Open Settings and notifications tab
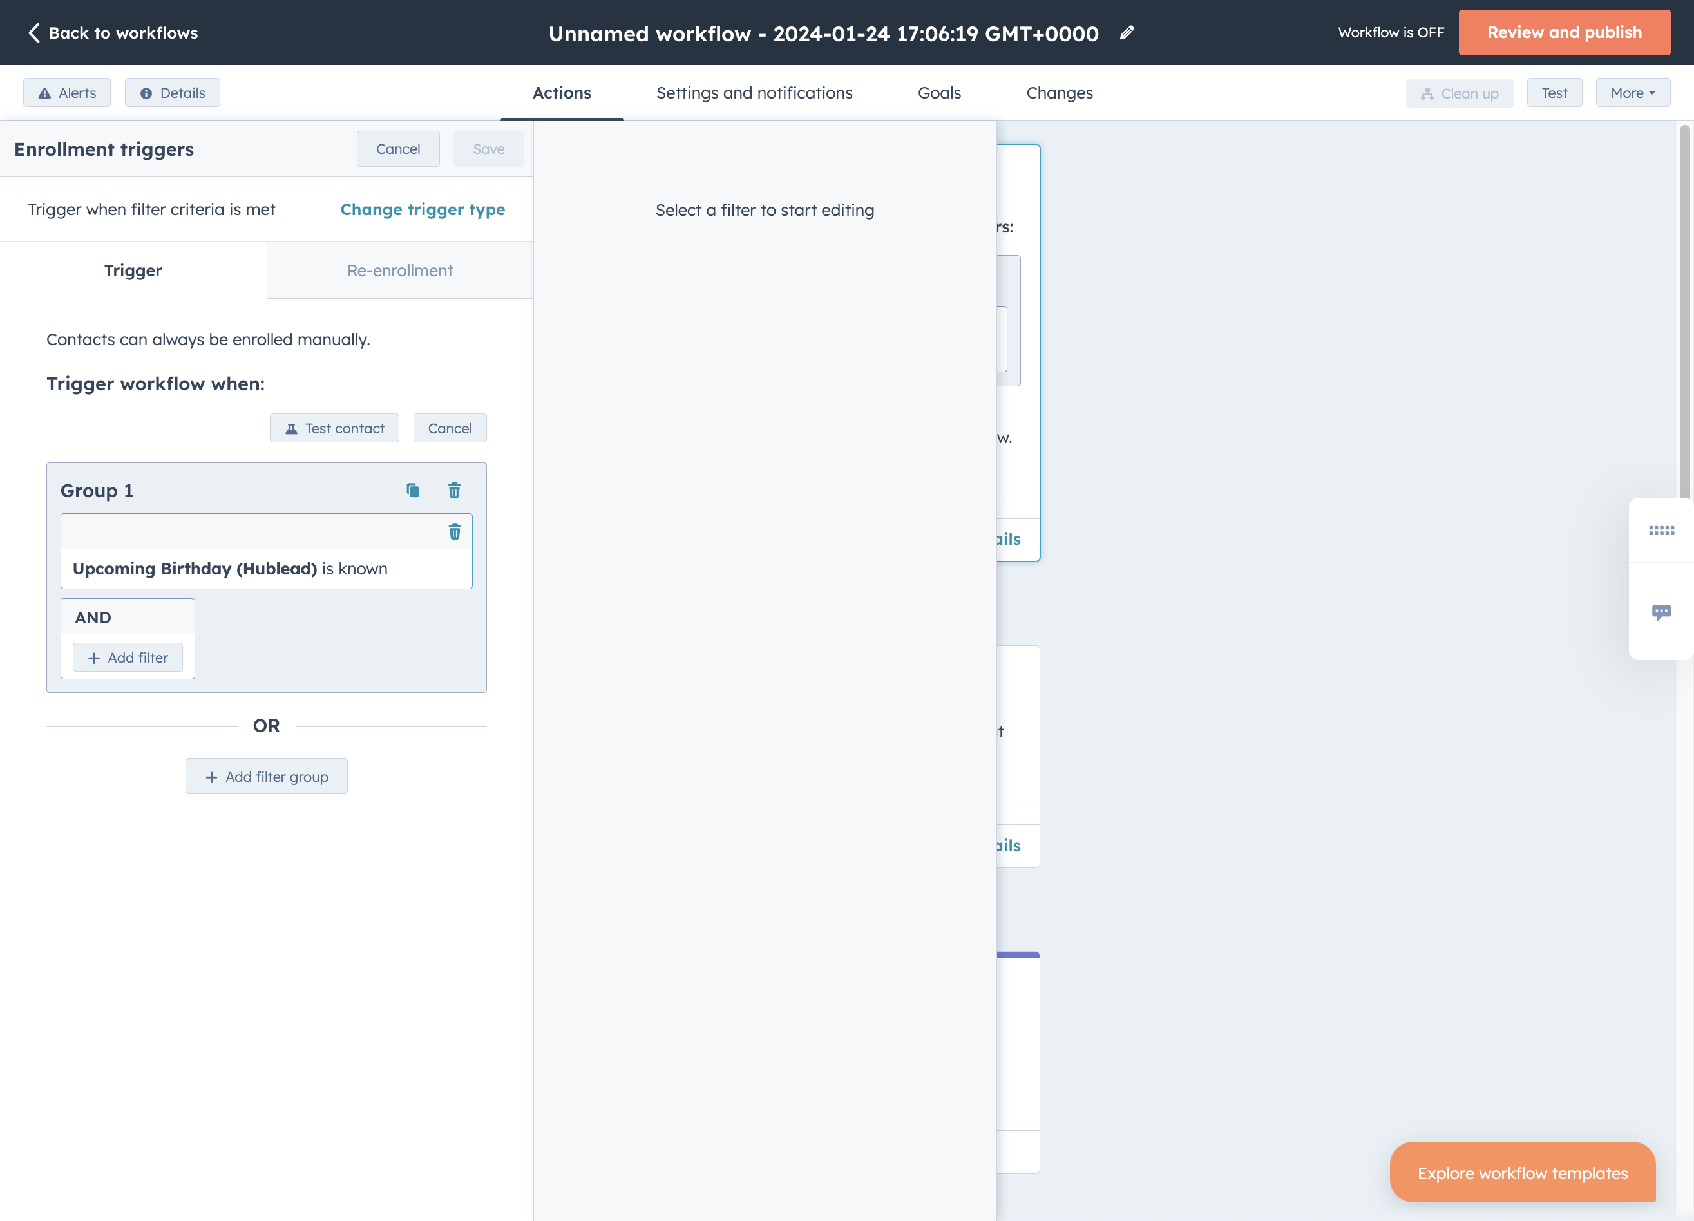 [x=754, y=93]
